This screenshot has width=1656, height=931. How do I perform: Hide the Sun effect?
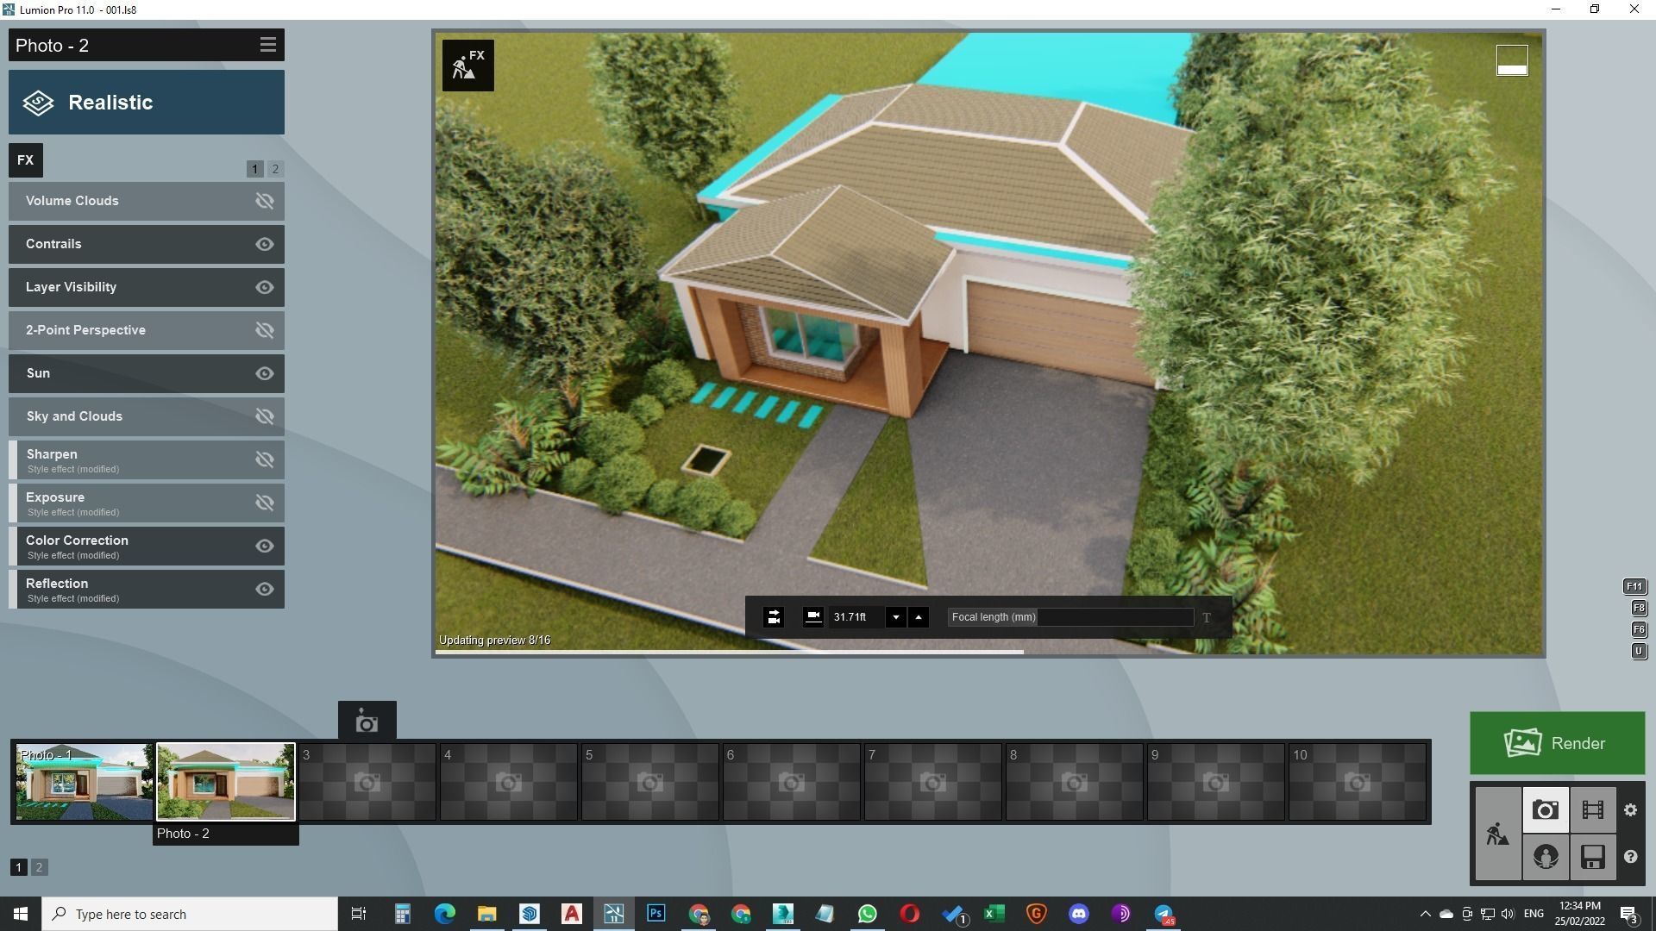pos(265,373)
